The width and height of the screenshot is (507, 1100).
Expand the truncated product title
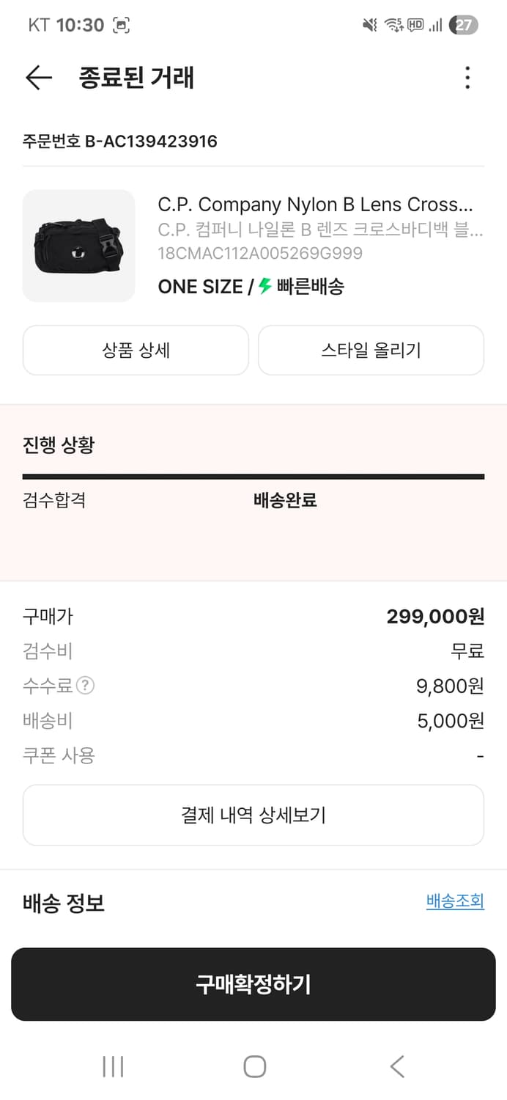pos(321,205)
